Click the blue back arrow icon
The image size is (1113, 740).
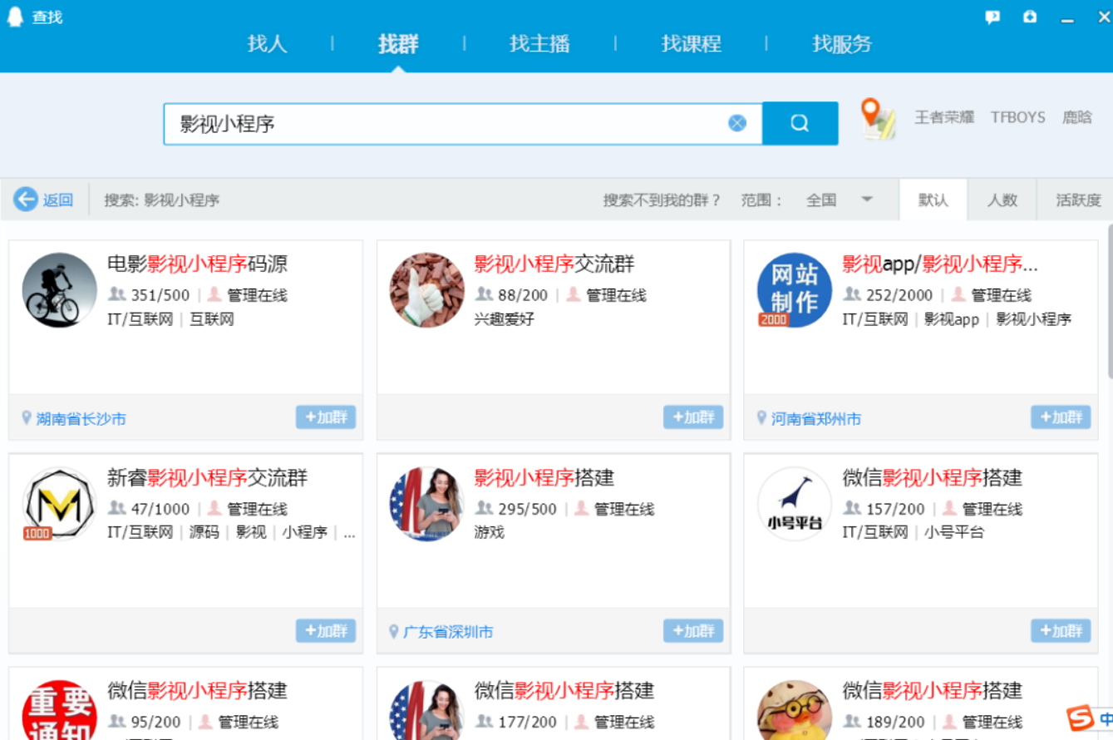26,200
